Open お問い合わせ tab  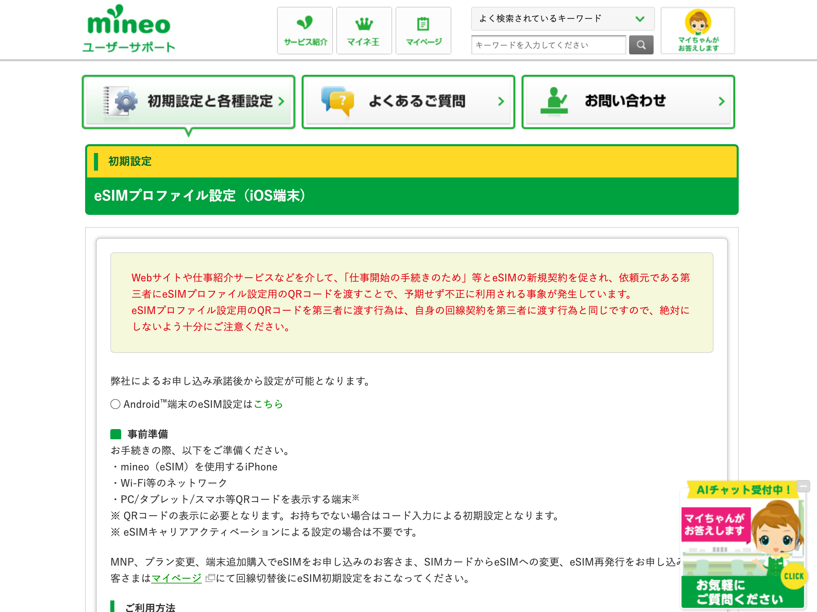coord(628,101)
